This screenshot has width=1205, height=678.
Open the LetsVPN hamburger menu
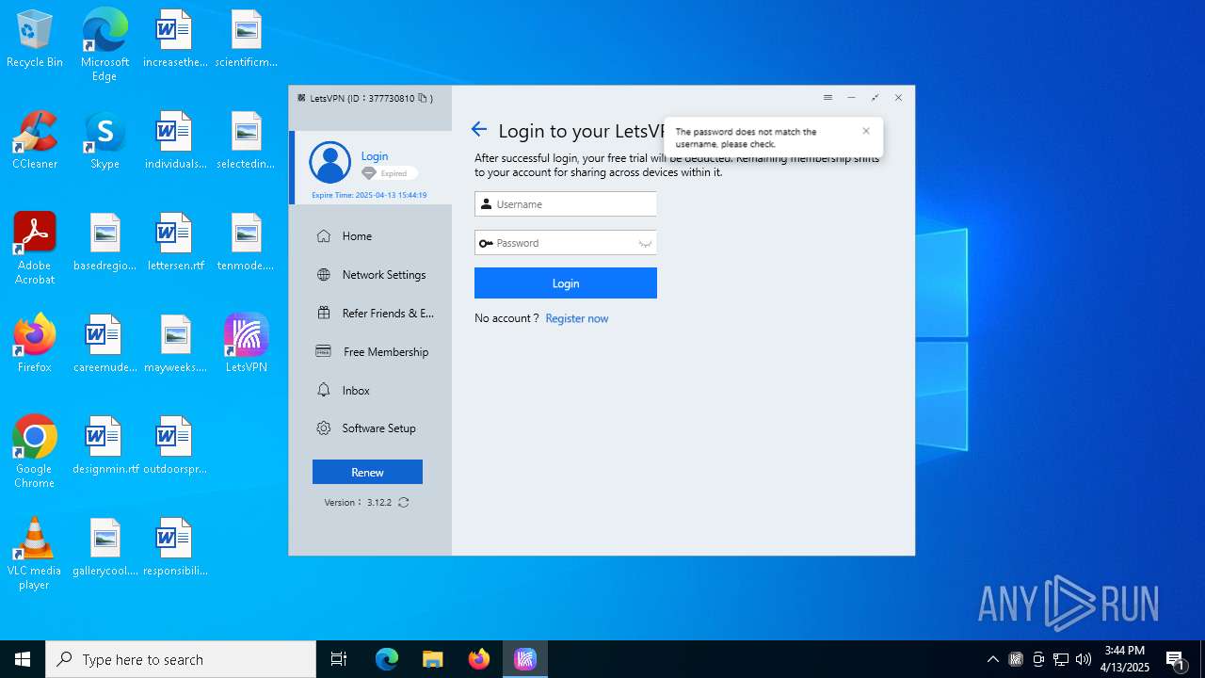pos(827,98)
